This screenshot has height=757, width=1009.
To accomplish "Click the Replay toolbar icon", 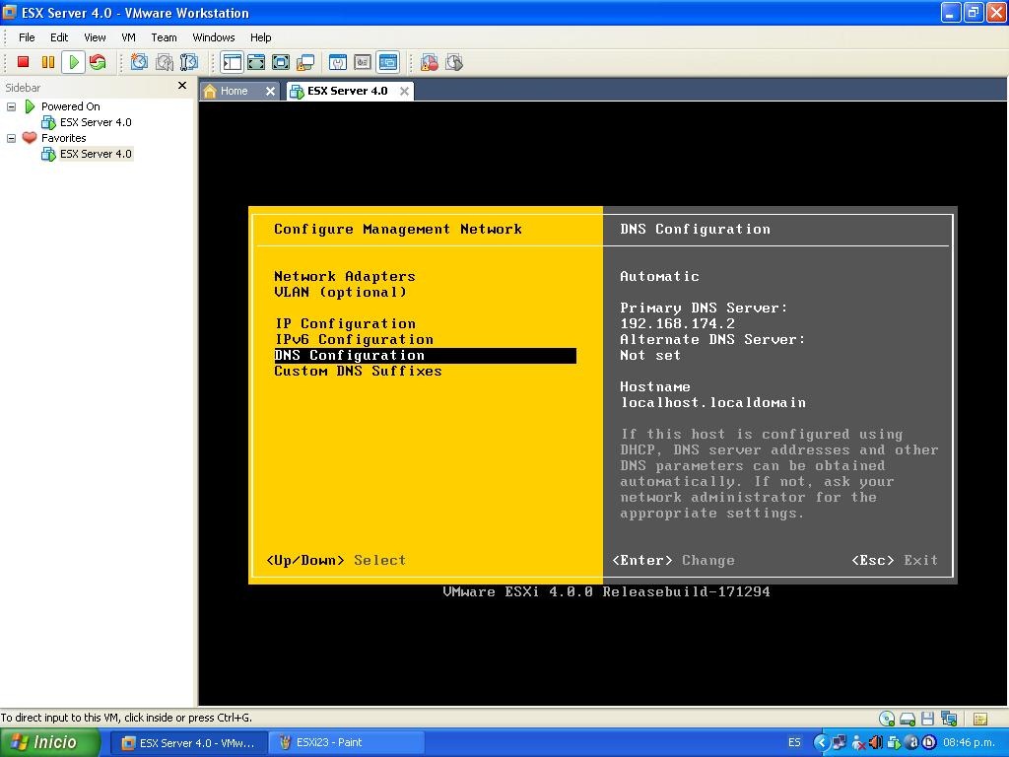I will (454, 62).
